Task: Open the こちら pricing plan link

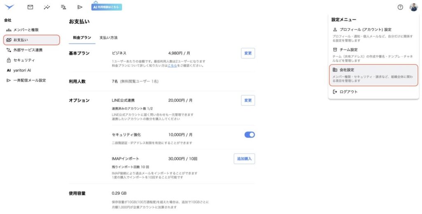Action: tap(172, 65)
